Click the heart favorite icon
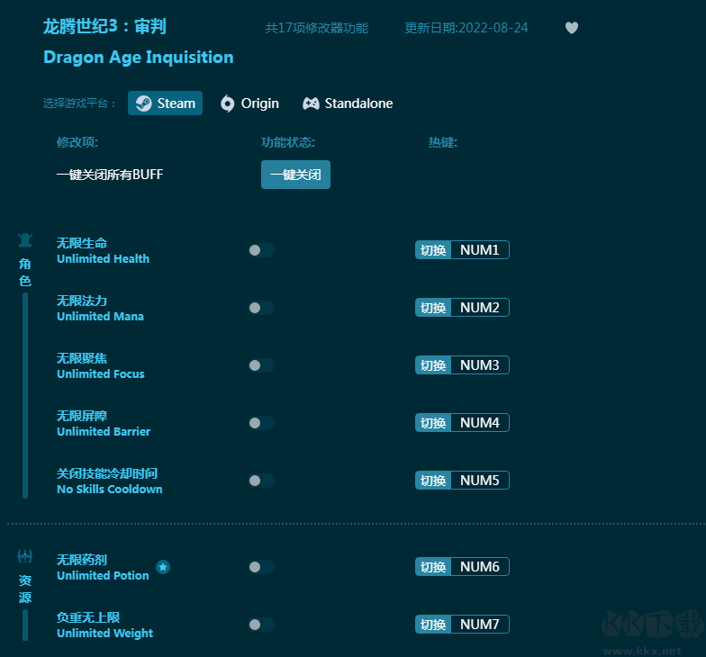 pos(571,28)
